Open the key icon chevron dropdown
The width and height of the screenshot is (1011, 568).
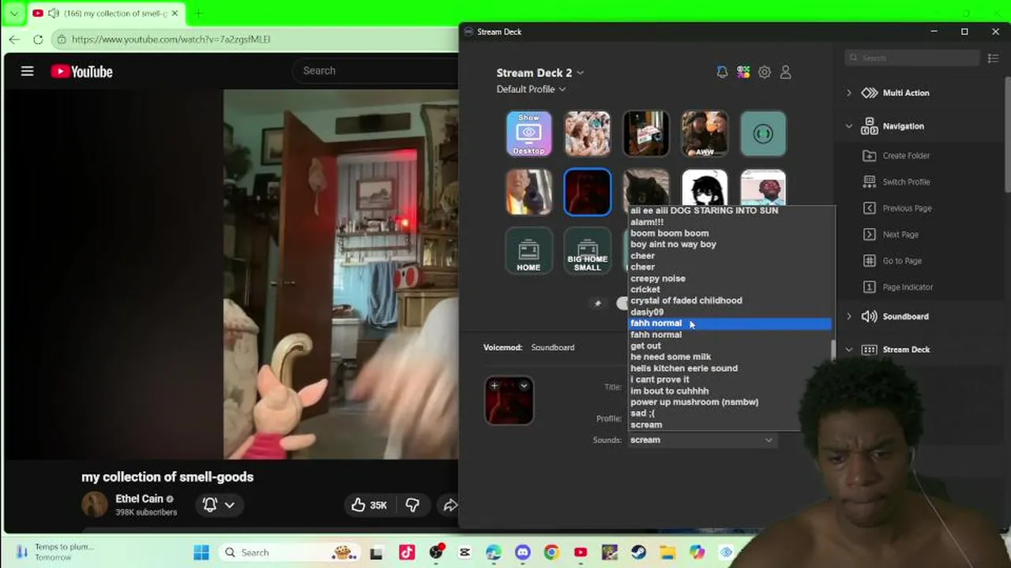coord(524,386)
